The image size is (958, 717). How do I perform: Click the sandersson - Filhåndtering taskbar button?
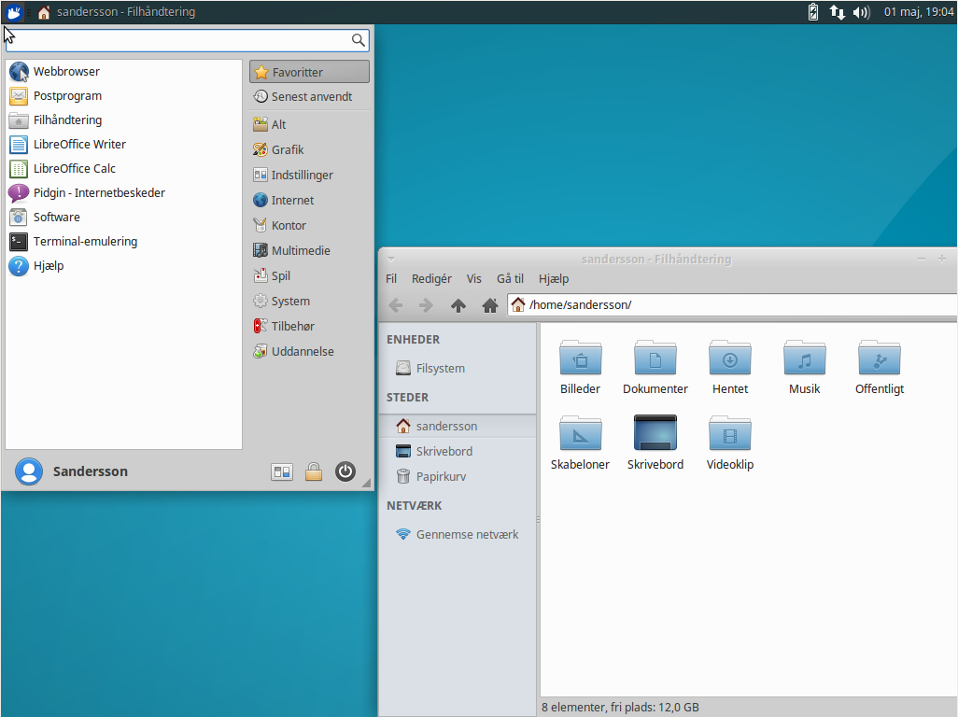pos(117,11)
